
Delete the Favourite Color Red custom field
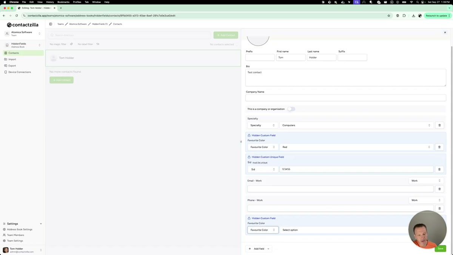click(x=439, y=147)
